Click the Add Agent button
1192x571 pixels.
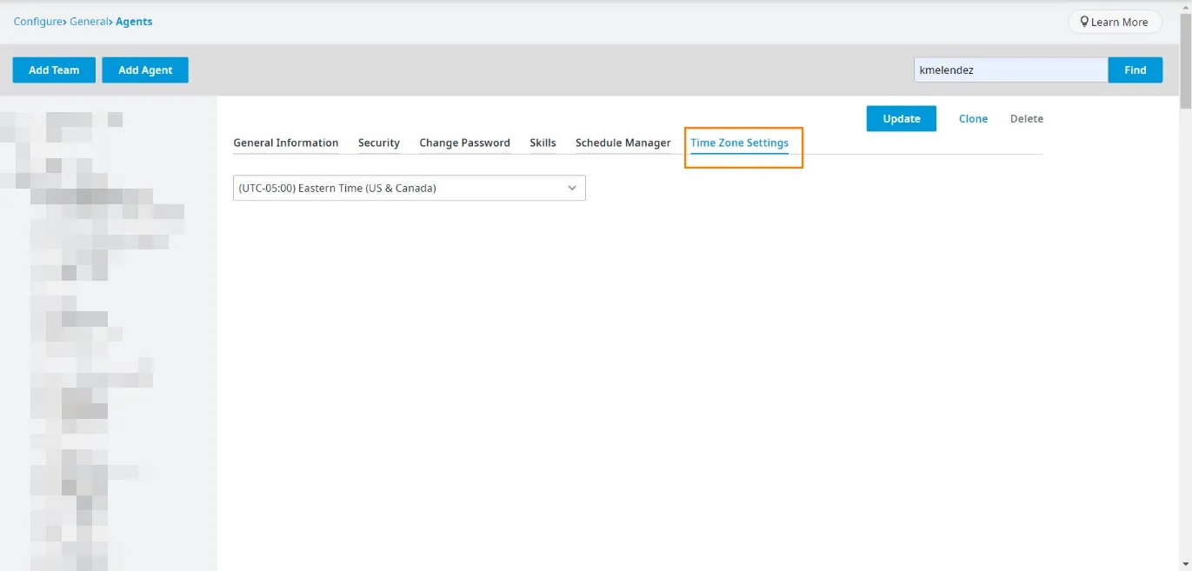(x=145, y=70)
